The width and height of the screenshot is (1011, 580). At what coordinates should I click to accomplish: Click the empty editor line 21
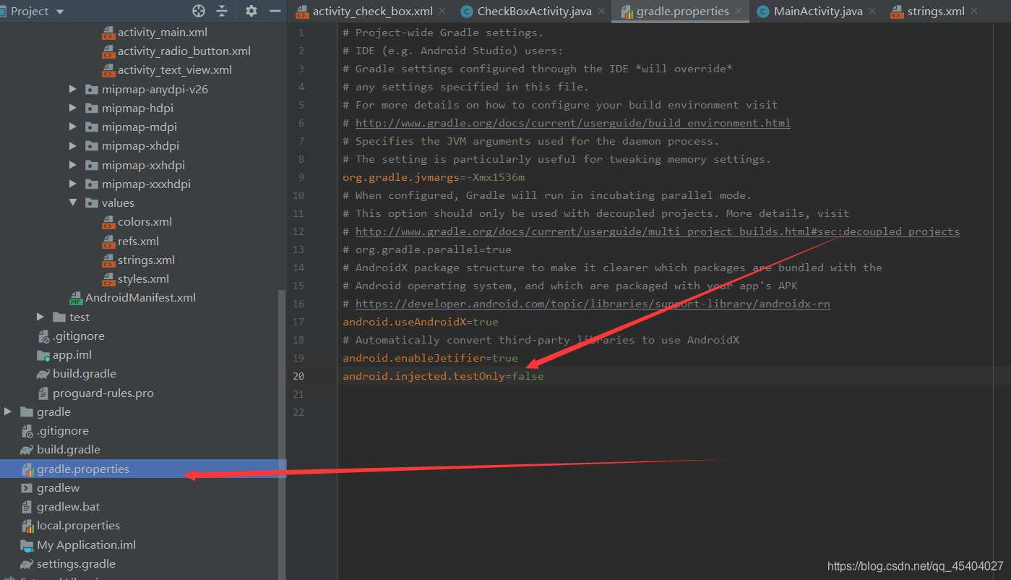click(x=672, y=394)
